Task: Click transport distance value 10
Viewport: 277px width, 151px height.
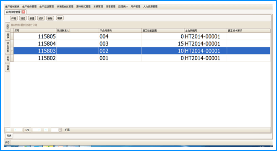Action: tap(163, 51)
